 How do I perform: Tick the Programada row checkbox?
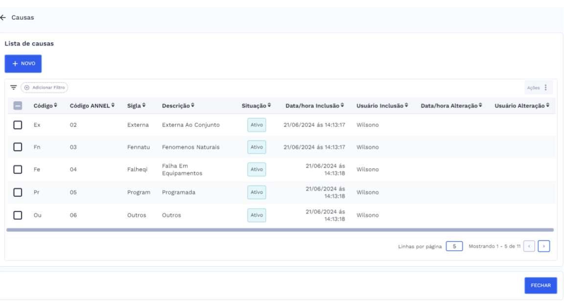[x=18, y=193]
